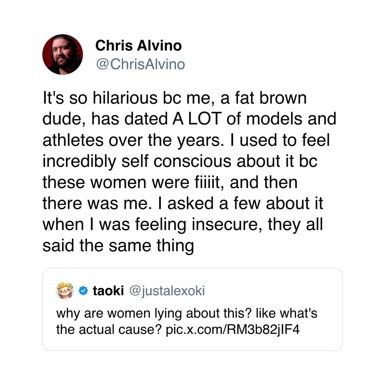Click "the actual cause?" in the quoted tweet
The image size is (385, 385).
pyautogui.click(x=109, y=329)
